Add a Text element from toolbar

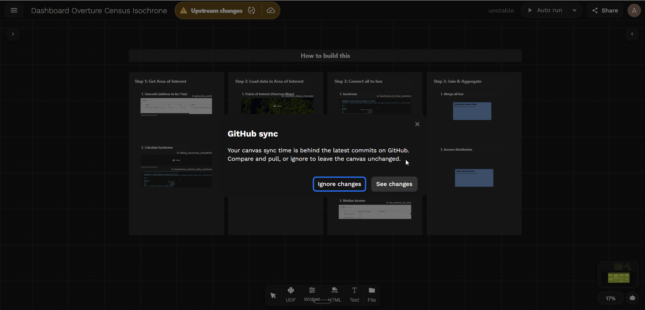tap(354, 295)
